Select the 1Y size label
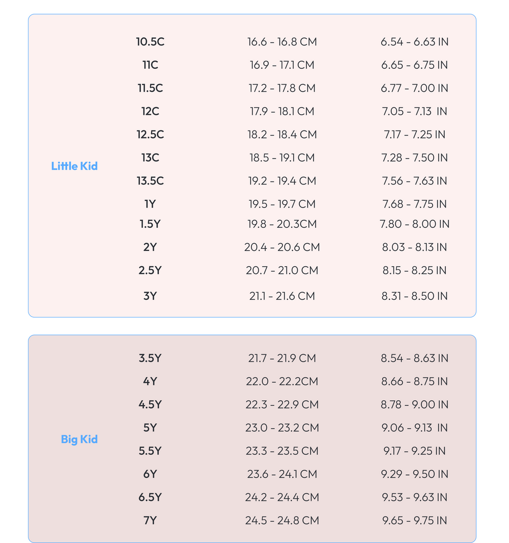The width and height of the screenshot is (509, 543). (150, 204)
